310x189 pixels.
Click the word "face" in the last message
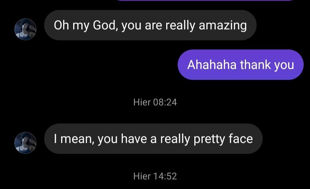tap(241, 139)
